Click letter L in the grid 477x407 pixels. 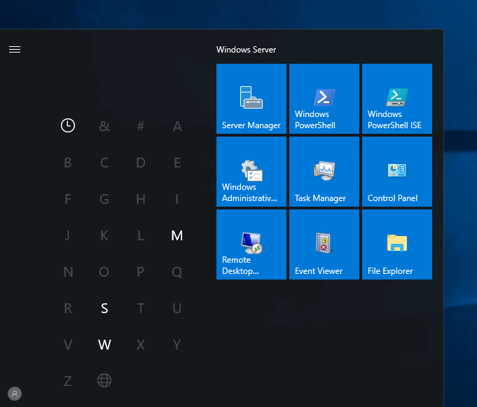coord(141,235)
